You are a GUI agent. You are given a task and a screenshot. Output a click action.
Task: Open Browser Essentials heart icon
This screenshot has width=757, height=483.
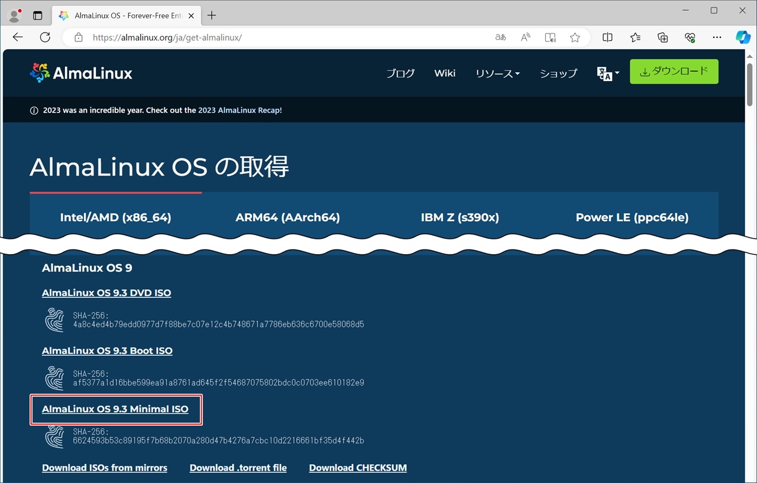click(x=690, y=37)
